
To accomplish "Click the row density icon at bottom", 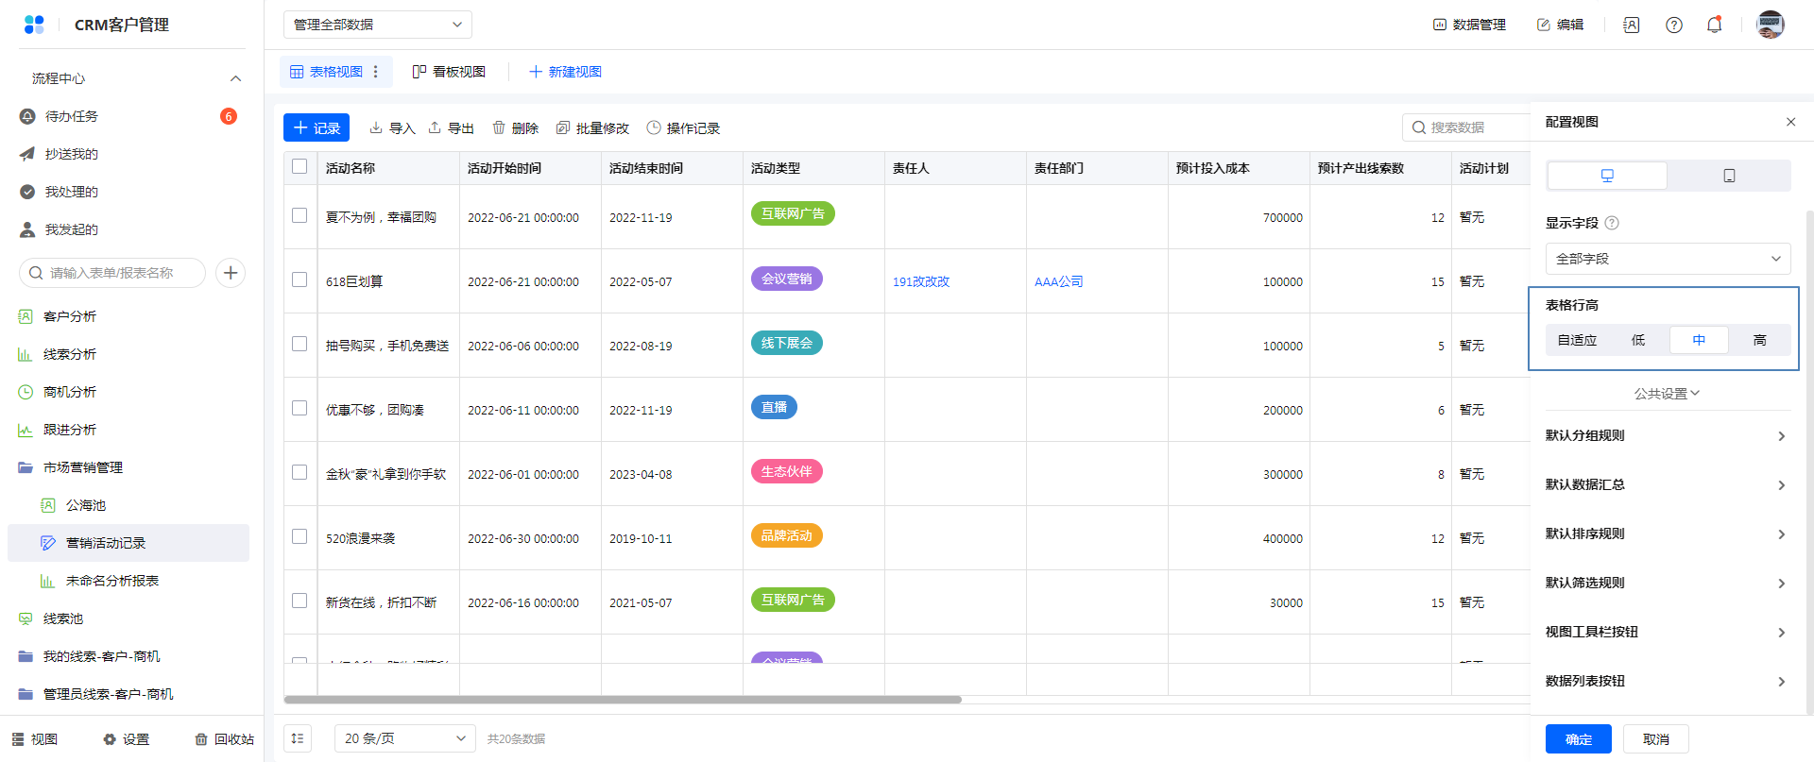I will coord(298,738).
